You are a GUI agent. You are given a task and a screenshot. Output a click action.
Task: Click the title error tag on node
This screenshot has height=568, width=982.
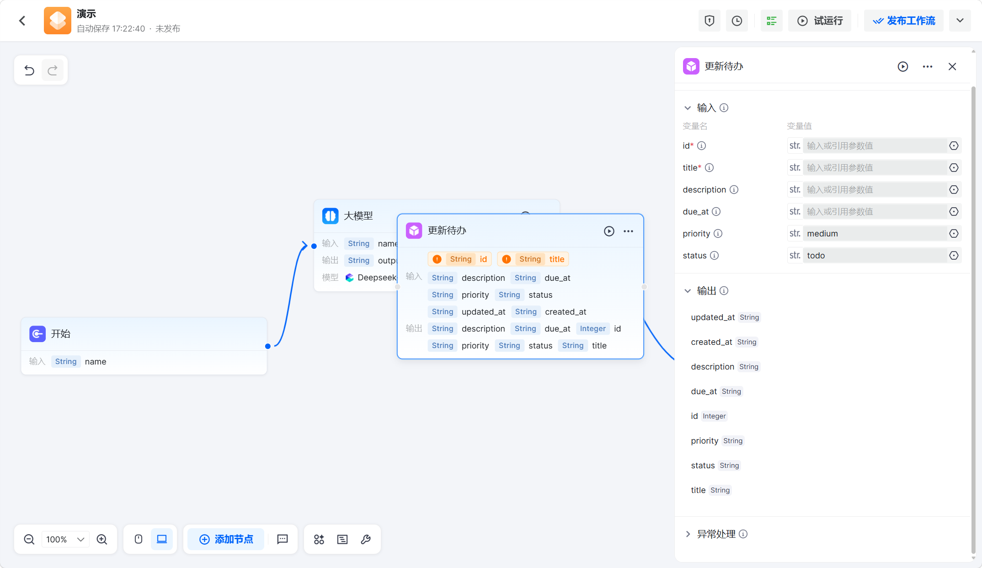(533, 259)
